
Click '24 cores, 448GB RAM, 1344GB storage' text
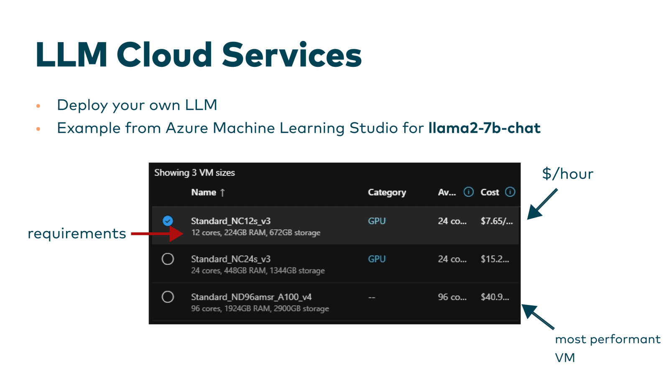pyautogui.click(x=258, y=271)
